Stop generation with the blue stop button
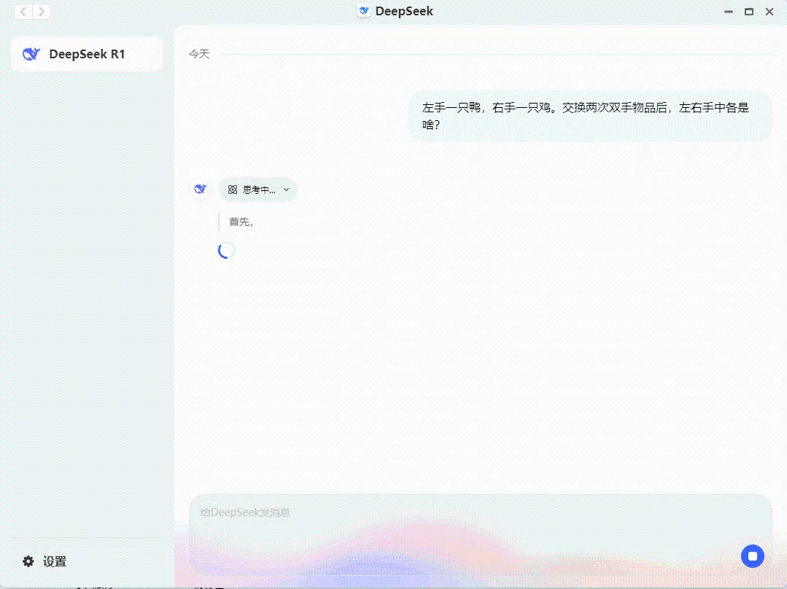Image resolution: width=787 pixels, height=589 pixels. (x=753, y=556)
